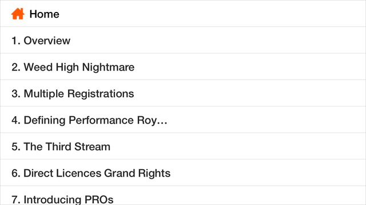Open The Third Stream chapter

(183, 146)
